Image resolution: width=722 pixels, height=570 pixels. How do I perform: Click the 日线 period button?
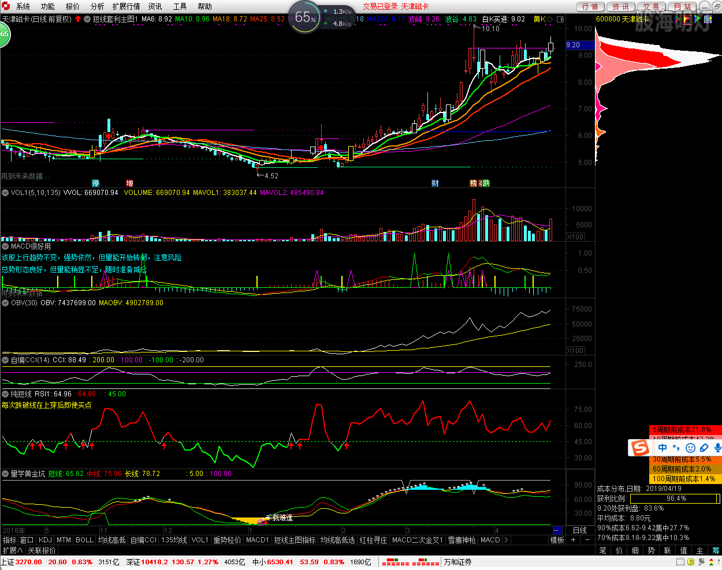(580, 530)
